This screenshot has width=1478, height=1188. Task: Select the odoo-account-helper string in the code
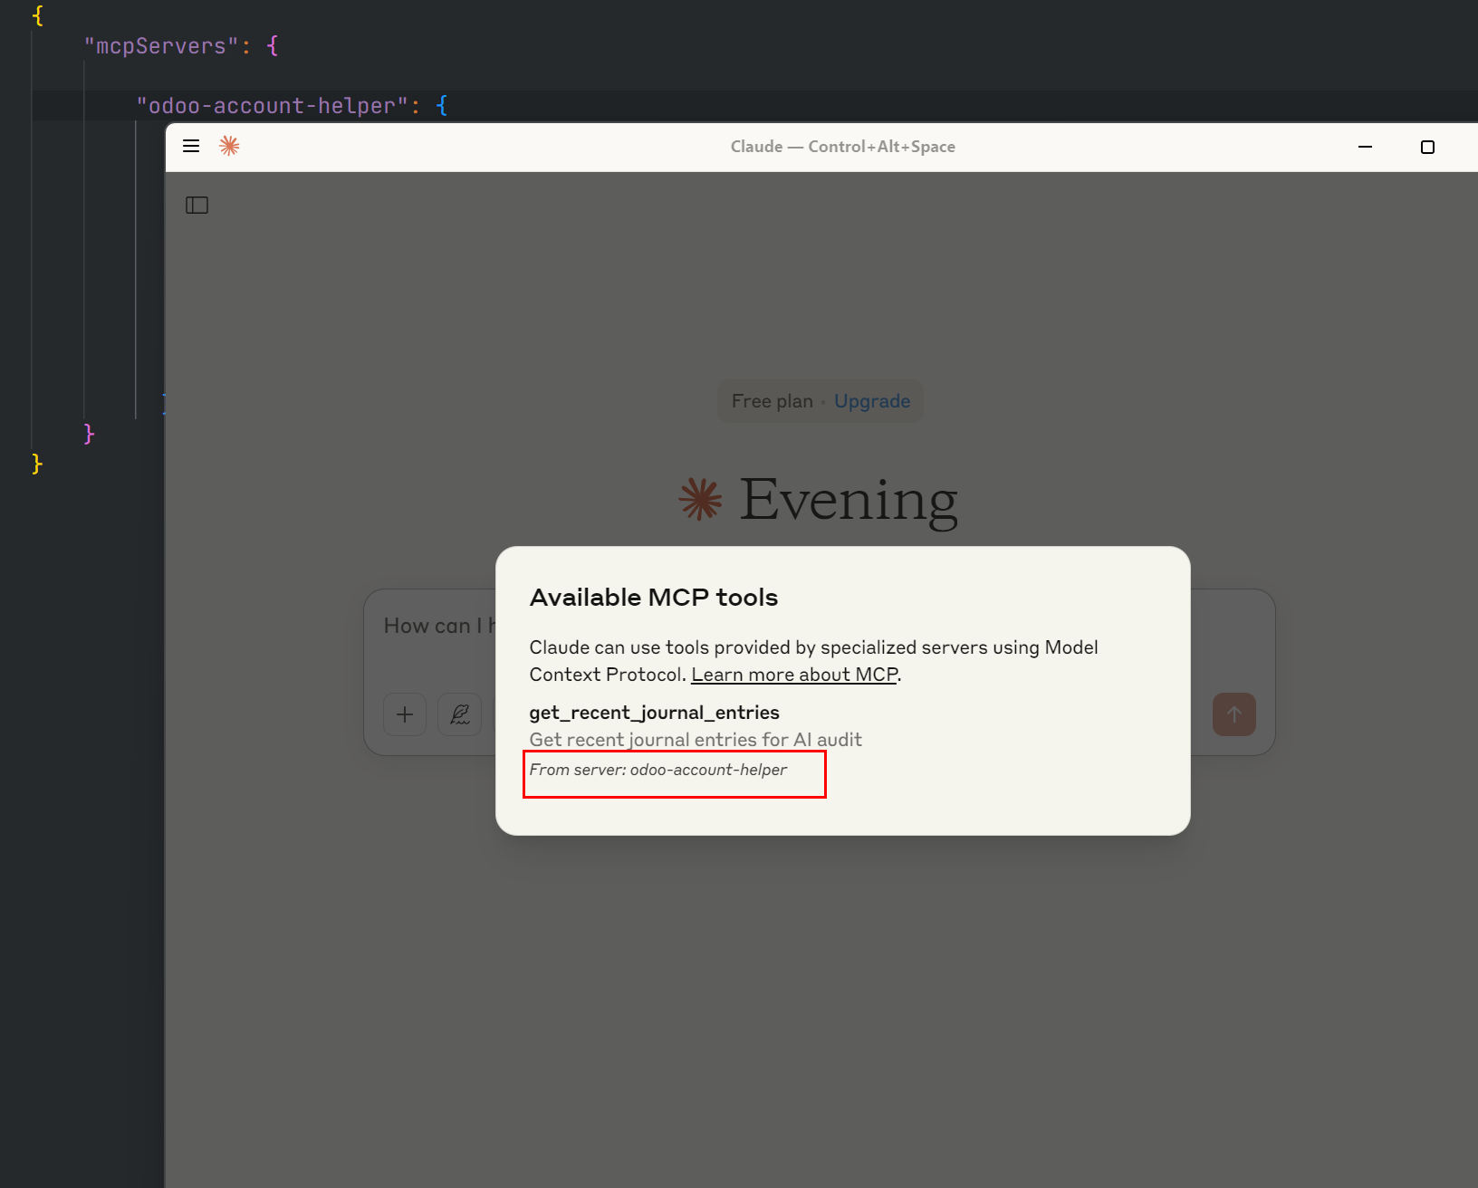click(274, 105)
